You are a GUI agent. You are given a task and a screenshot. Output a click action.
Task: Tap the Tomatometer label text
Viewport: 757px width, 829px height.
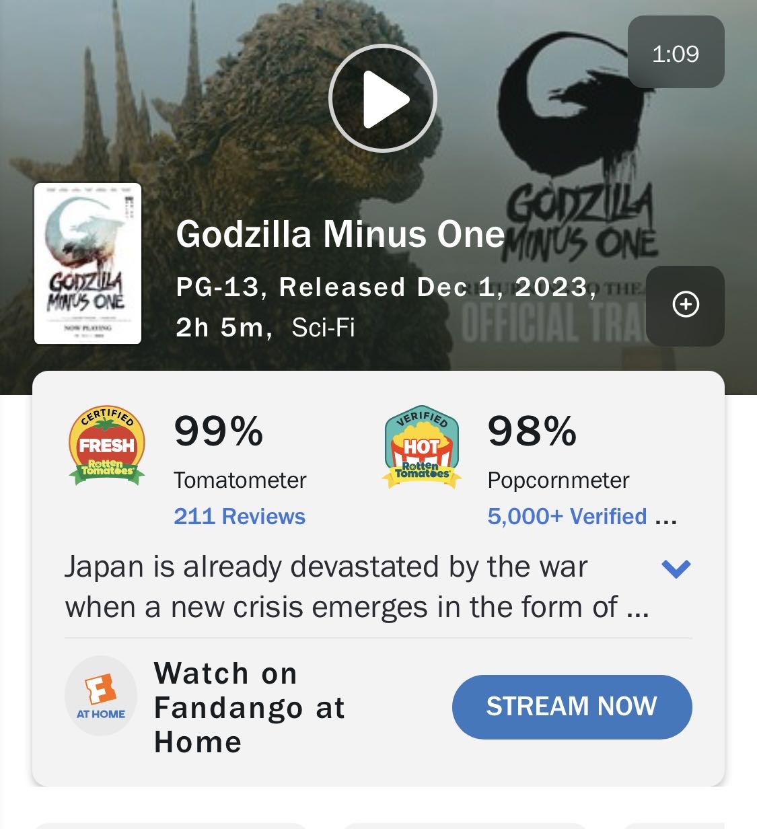click(x=240, y=480)
